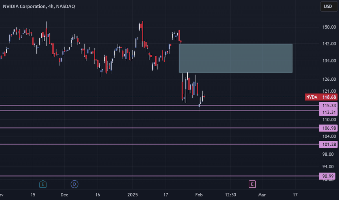Image resolution: width=339 pixels, height=200 pixels.
Task: Click the 121.00 price axis label
Action: click(329, 91)
